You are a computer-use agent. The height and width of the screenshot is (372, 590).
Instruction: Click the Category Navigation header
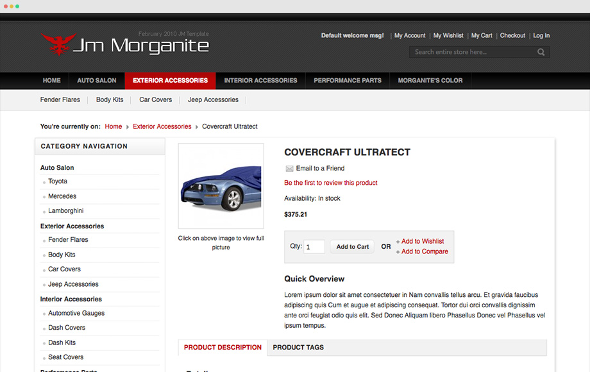(x=99, y=146)
